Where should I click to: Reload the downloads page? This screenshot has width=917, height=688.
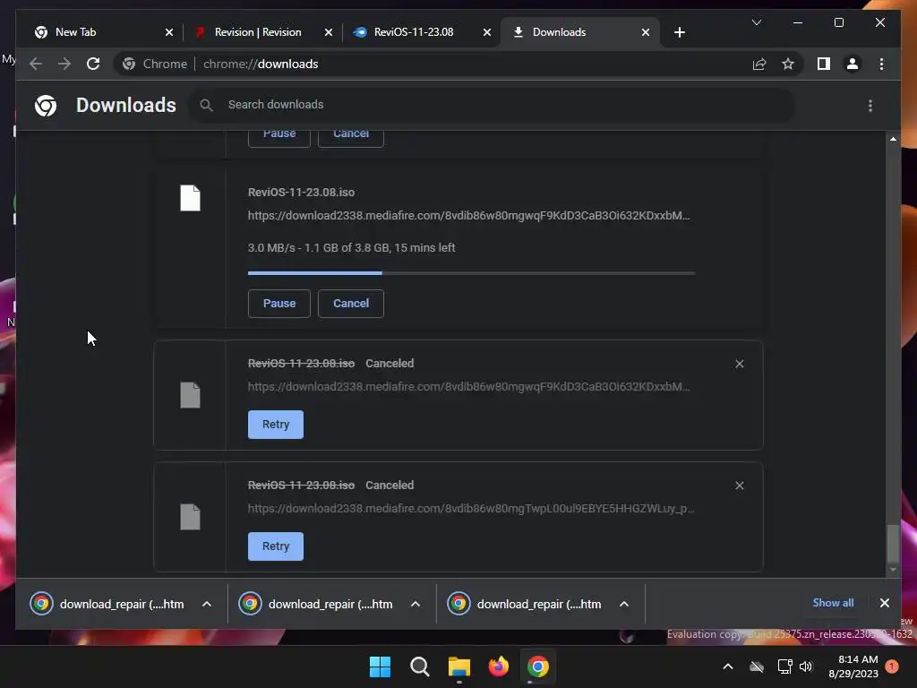click(93, 64)
